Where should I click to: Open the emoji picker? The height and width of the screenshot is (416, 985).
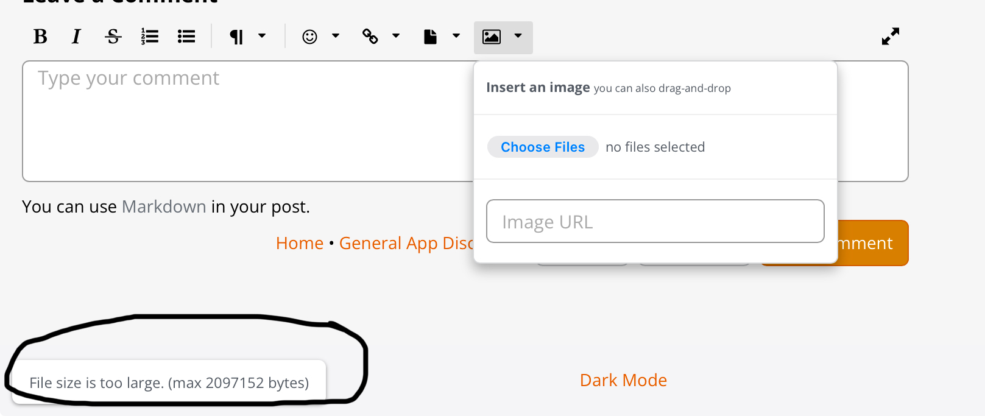point(309,37)
